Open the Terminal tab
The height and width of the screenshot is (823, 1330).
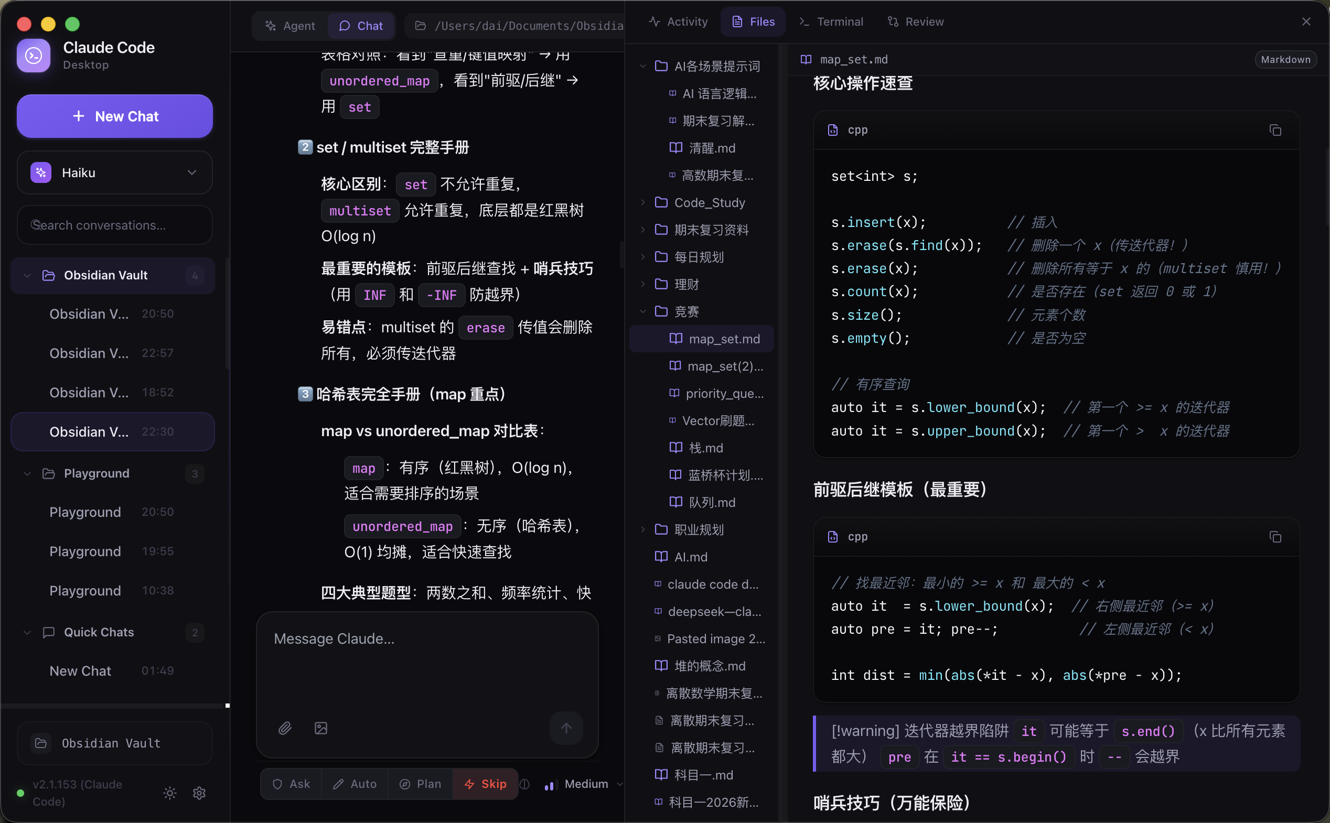pos(831,22)
